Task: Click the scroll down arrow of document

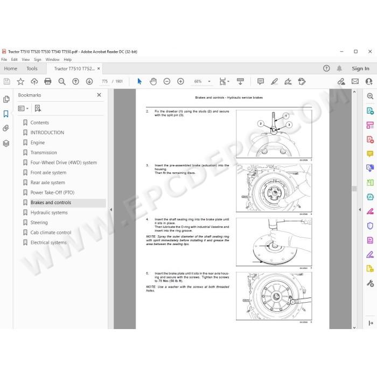Action: [354, 327]
